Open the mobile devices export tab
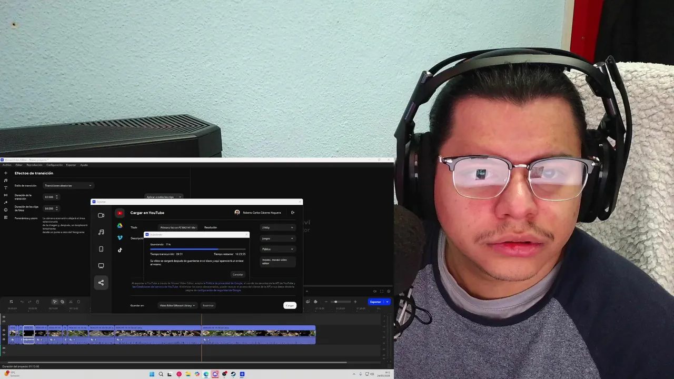Screen dimensions: 674x379 [x=101, y=249]
